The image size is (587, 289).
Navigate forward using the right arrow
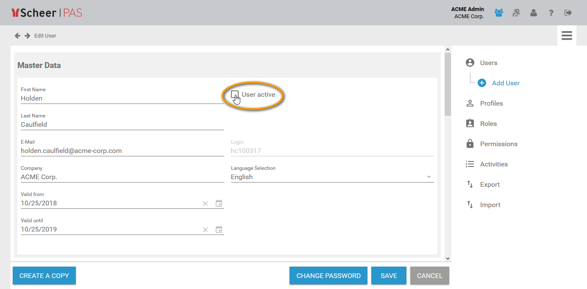[x=27, y=36]
